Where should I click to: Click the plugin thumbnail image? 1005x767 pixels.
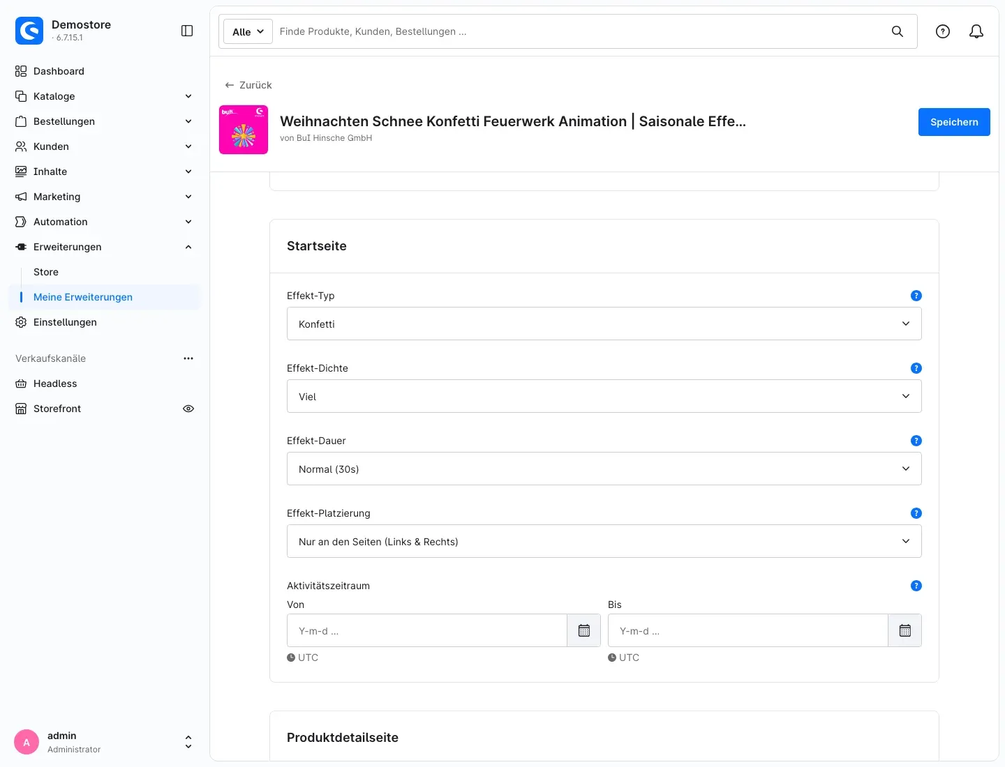244,130
